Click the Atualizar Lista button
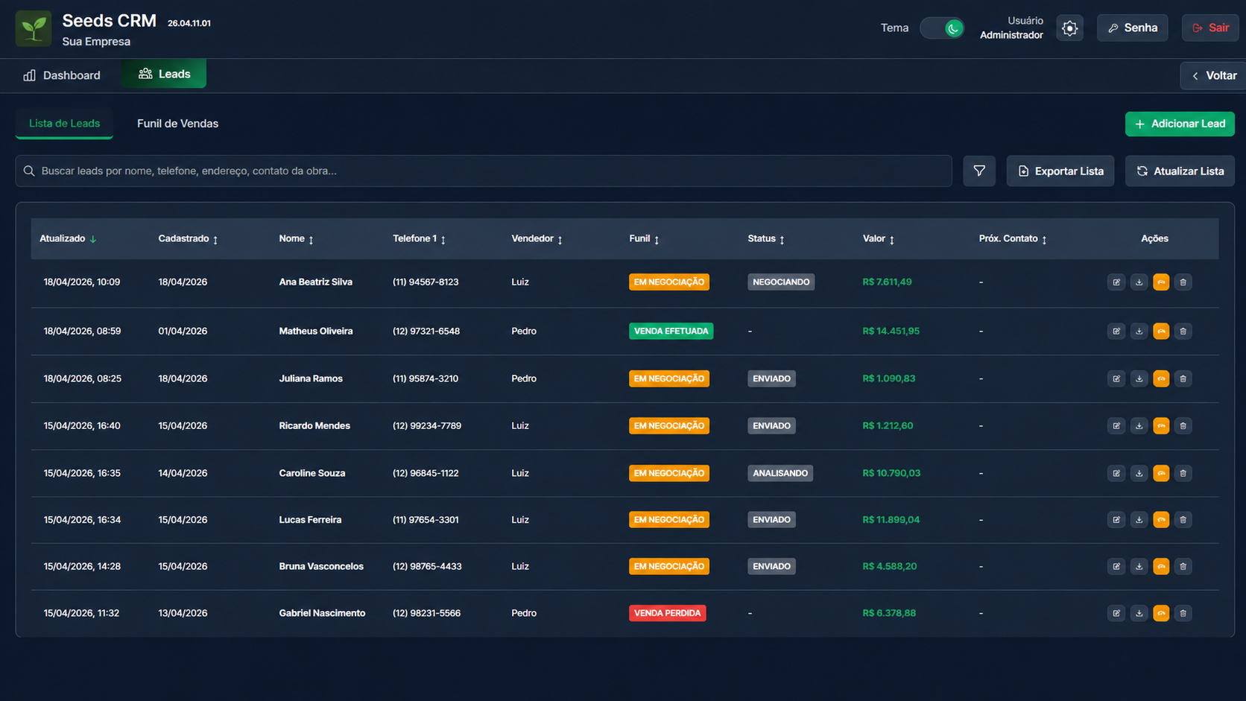 1180,171
